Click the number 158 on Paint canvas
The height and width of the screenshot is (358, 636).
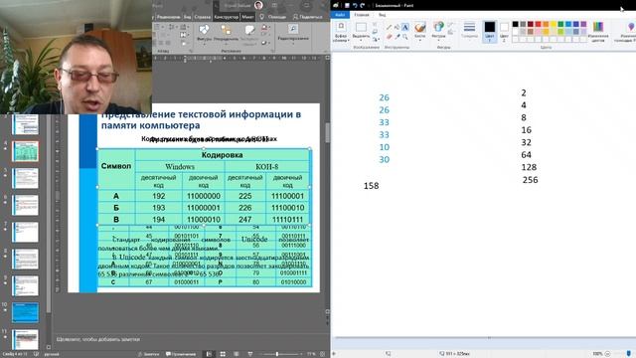click(371, 186)
